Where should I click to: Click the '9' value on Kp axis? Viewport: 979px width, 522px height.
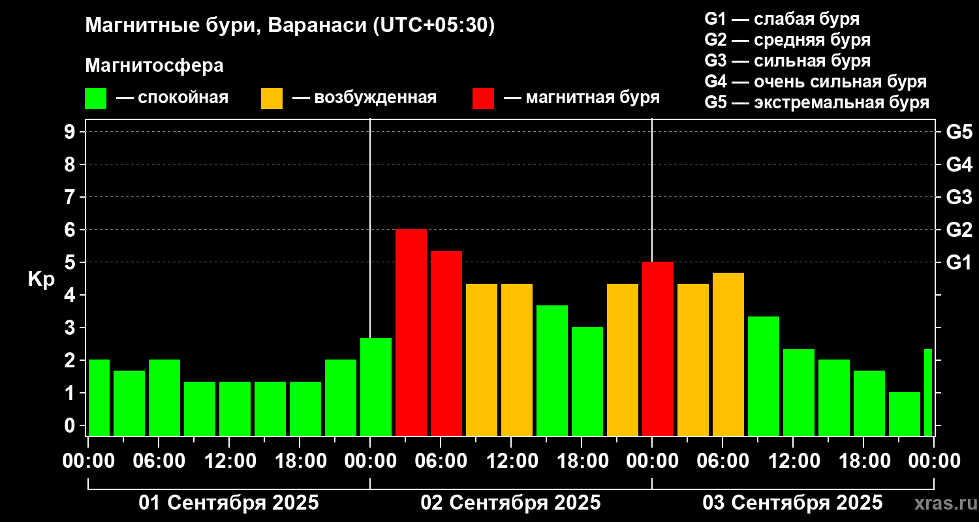71,132
